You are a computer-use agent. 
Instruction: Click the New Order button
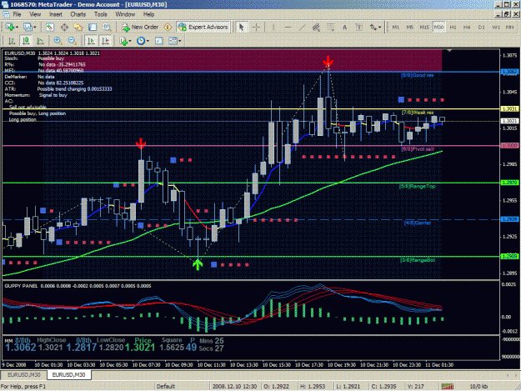click(140, 28)
